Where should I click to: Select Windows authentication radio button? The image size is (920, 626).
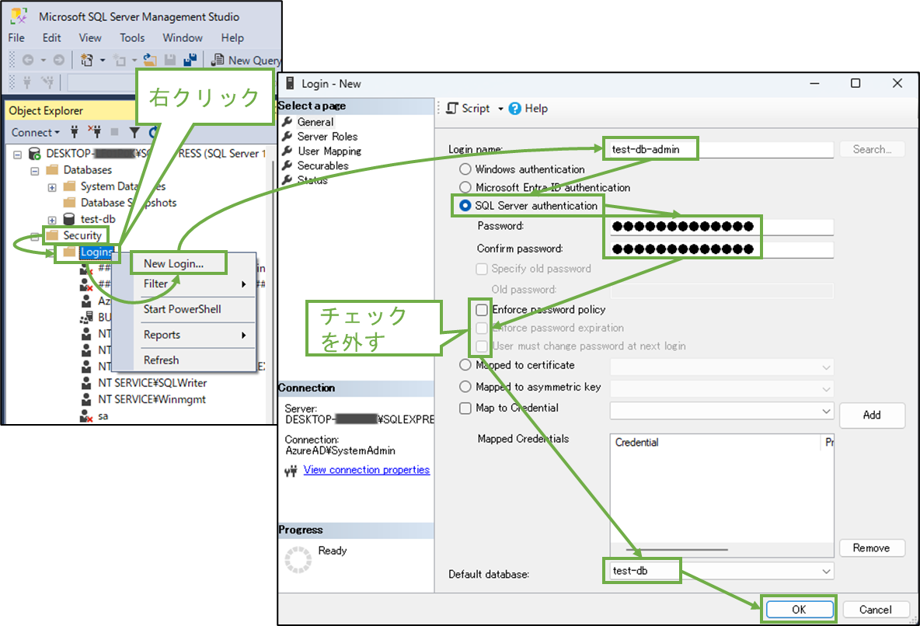pyautogui.click(x=465, y=169)
